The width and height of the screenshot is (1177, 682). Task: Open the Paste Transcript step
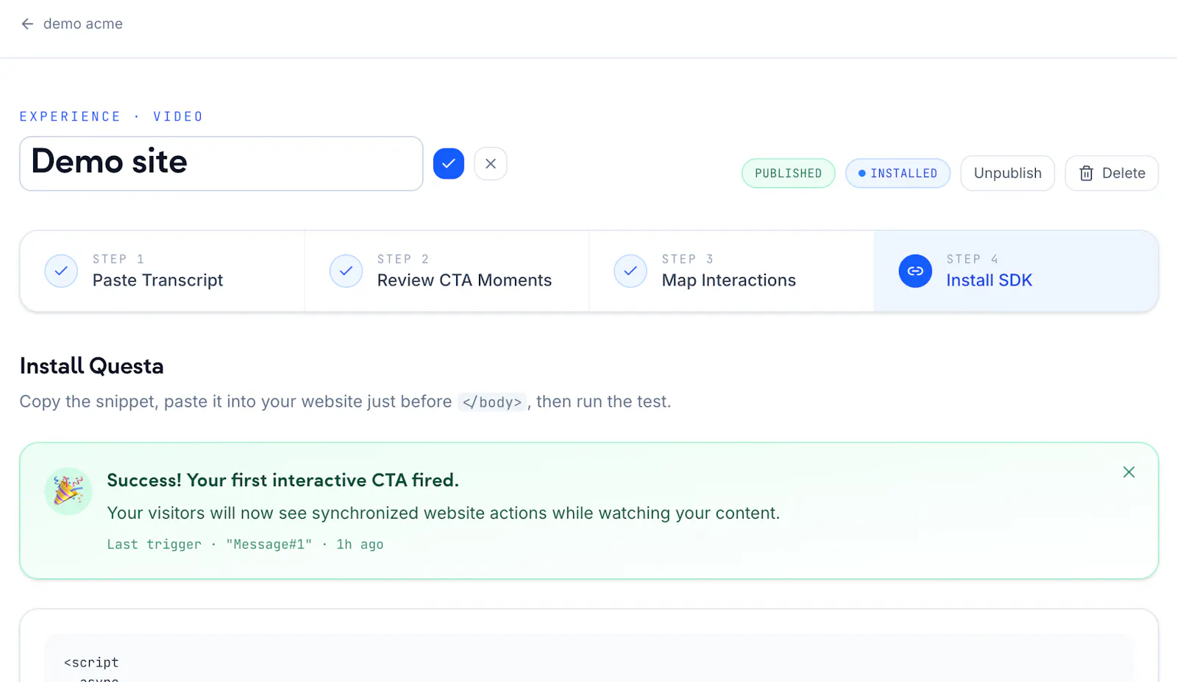(x=163, y=271)
